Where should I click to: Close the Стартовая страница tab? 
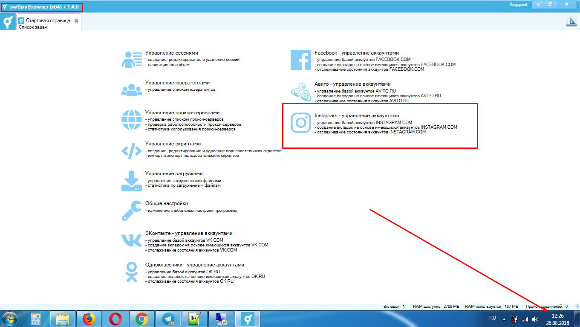point(76,20)
